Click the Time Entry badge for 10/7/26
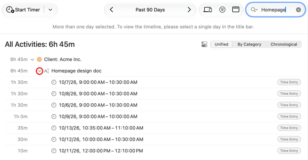This screenshot has height=160, width=308. (x=289, y=82)
